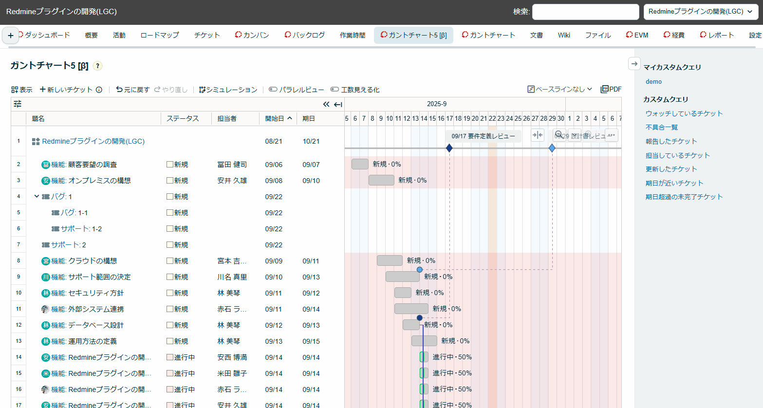
Task: Click the plus button at top left
Action: click(11, 36)
